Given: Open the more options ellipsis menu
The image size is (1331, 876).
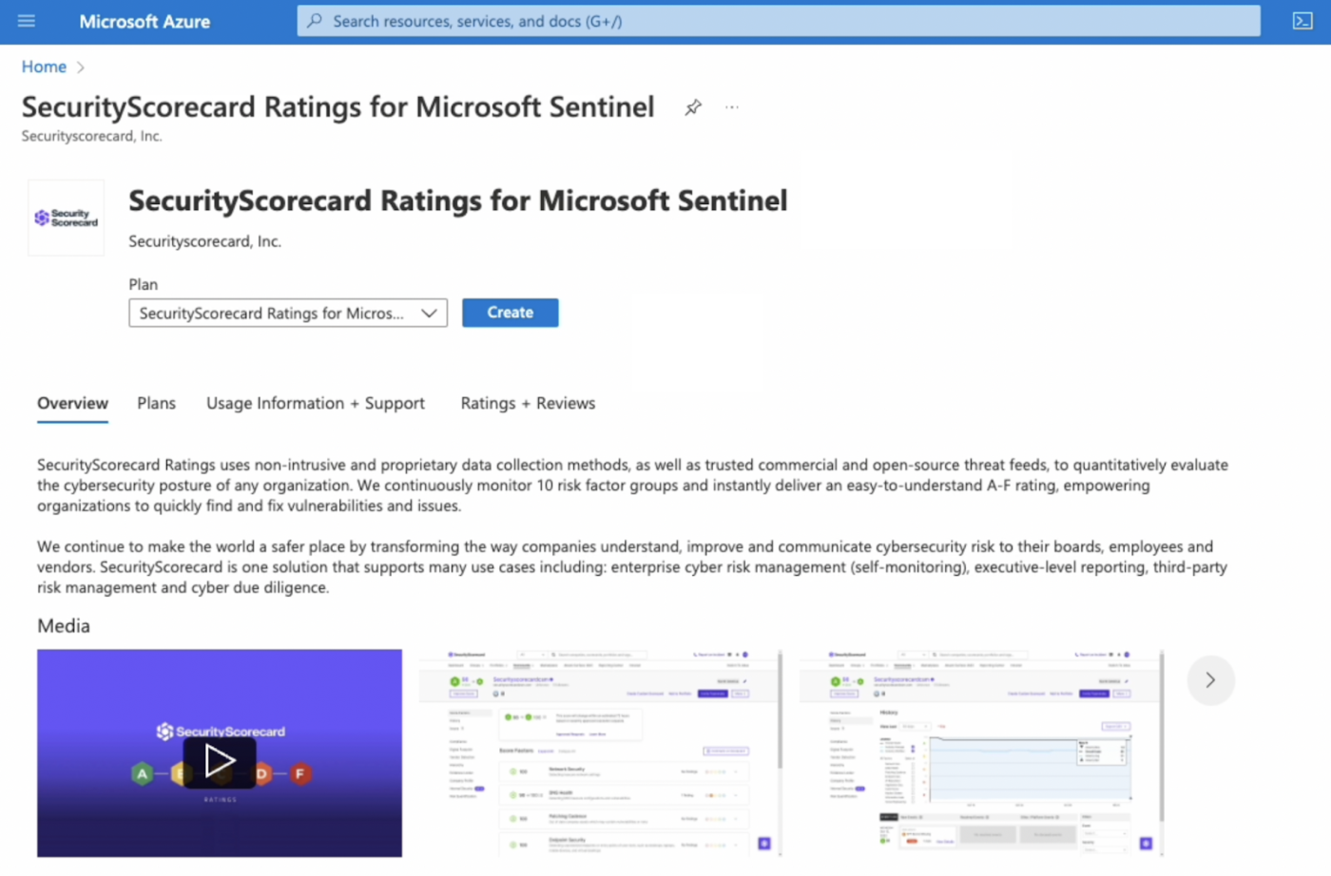Looking at the screenshot, I should pos(732,107).
